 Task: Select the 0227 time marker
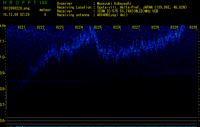pos(136,27)
